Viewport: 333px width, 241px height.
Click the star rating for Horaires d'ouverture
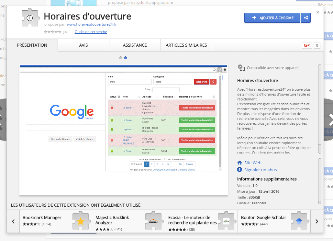[x=52, y=32]
